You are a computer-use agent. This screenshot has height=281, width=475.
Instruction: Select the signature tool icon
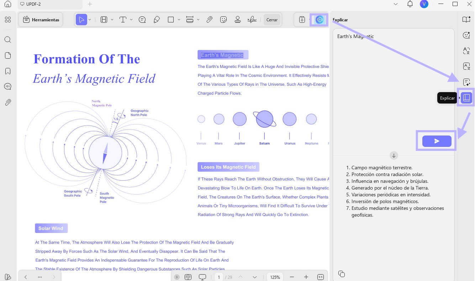(252, 20)
